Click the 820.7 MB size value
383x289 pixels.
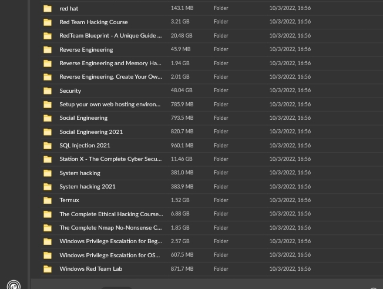(182, 132)
